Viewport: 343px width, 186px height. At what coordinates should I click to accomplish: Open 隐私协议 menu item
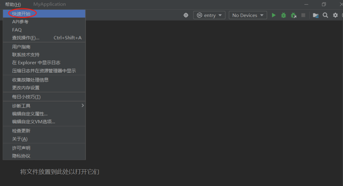44,156
